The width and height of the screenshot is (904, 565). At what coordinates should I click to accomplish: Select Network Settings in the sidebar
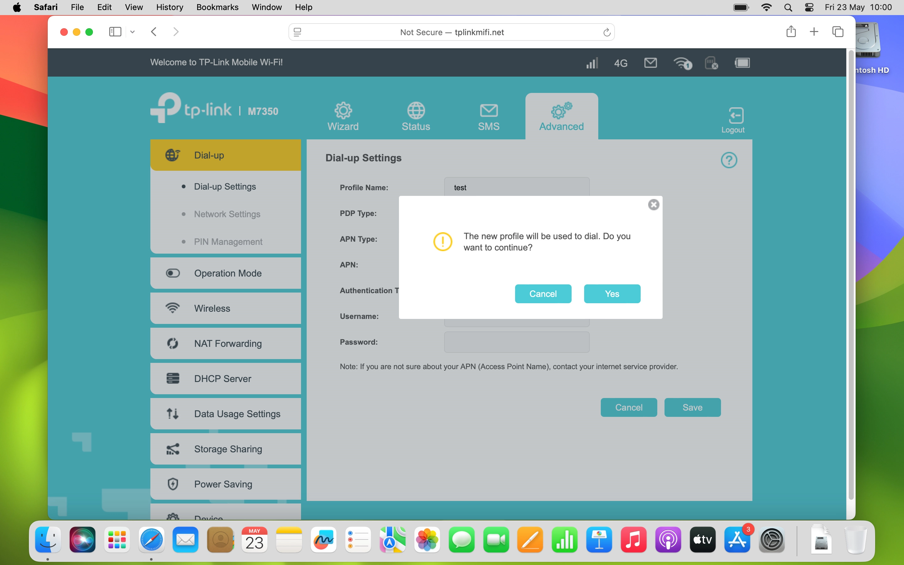pos(227,214)
